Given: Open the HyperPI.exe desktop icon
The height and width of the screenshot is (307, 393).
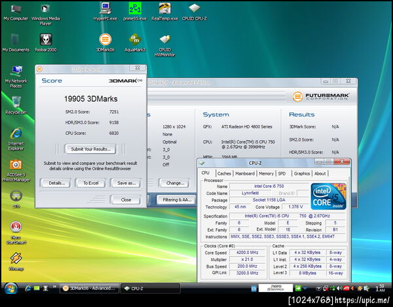Looking at the screenshot, I should [105, 10].
